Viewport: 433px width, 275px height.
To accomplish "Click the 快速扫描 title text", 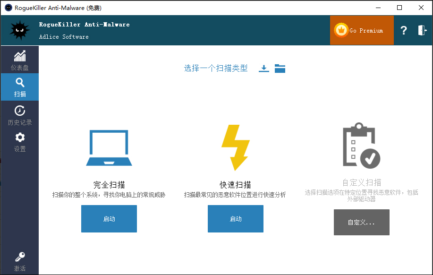I will click(x=235, y=185).
